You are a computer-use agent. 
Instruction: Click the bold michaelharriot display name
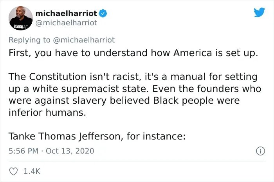[x=66, y=13]
